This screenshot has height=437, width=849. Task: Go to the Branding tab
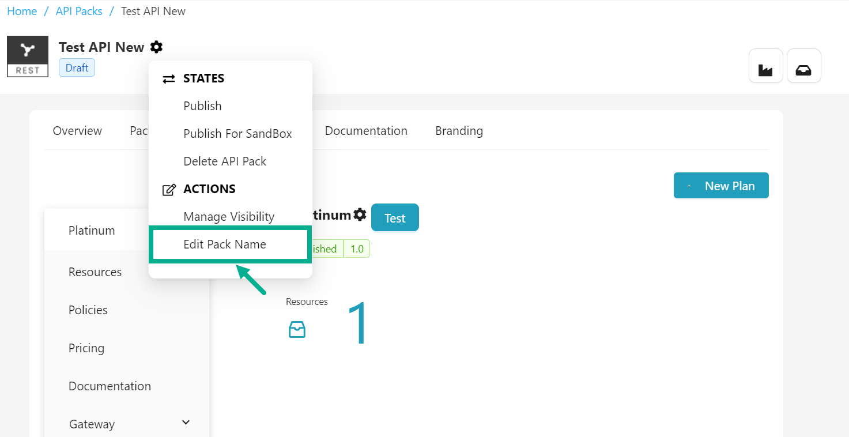(x=459, y=131)
